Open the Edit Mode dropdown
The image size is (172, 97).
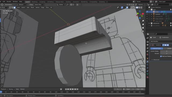(4, 8)
